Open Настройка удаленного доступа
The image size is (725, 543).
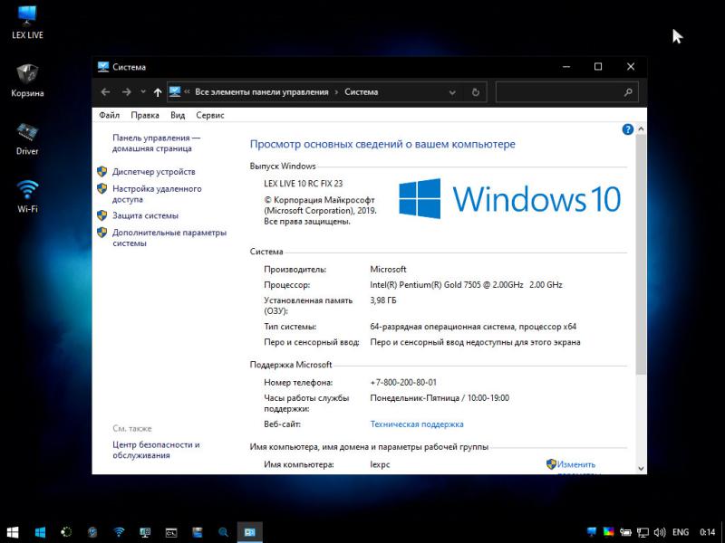157,194
